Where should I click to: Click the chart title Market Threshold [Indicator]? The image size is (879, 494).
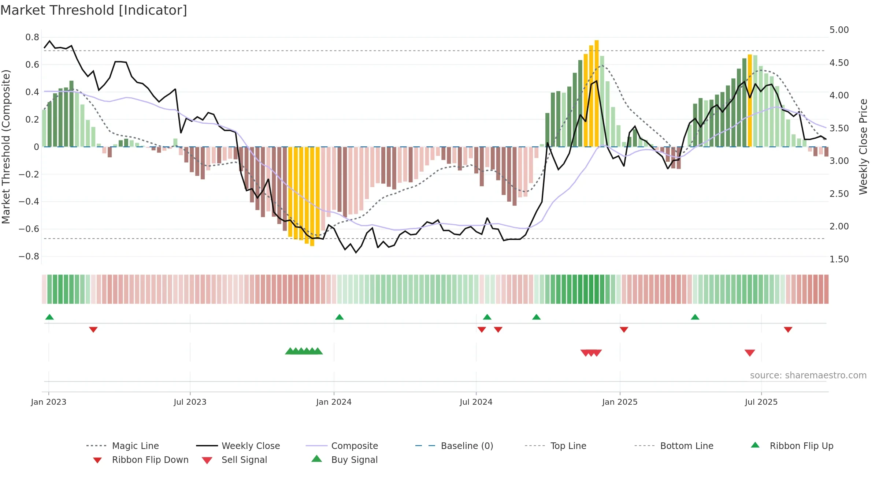tap(94, 10)
